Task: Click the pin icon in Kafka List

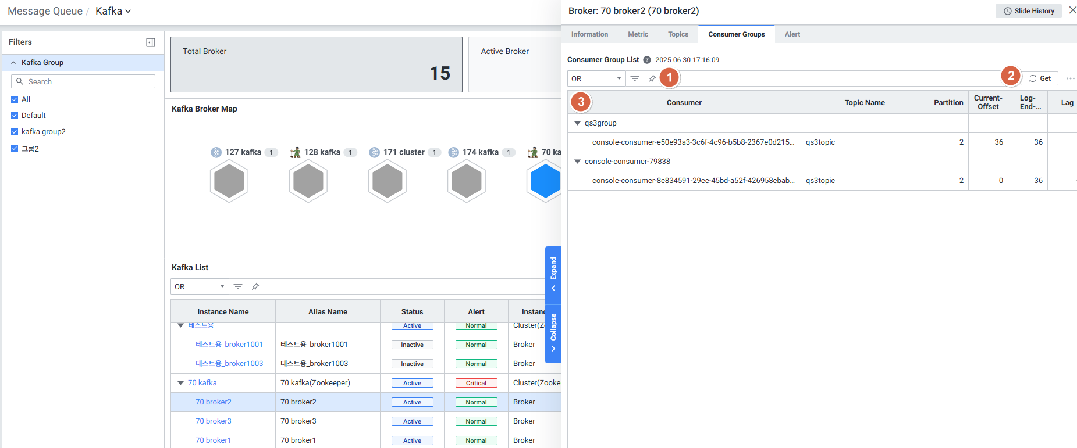Action: [x=255, y=286]
